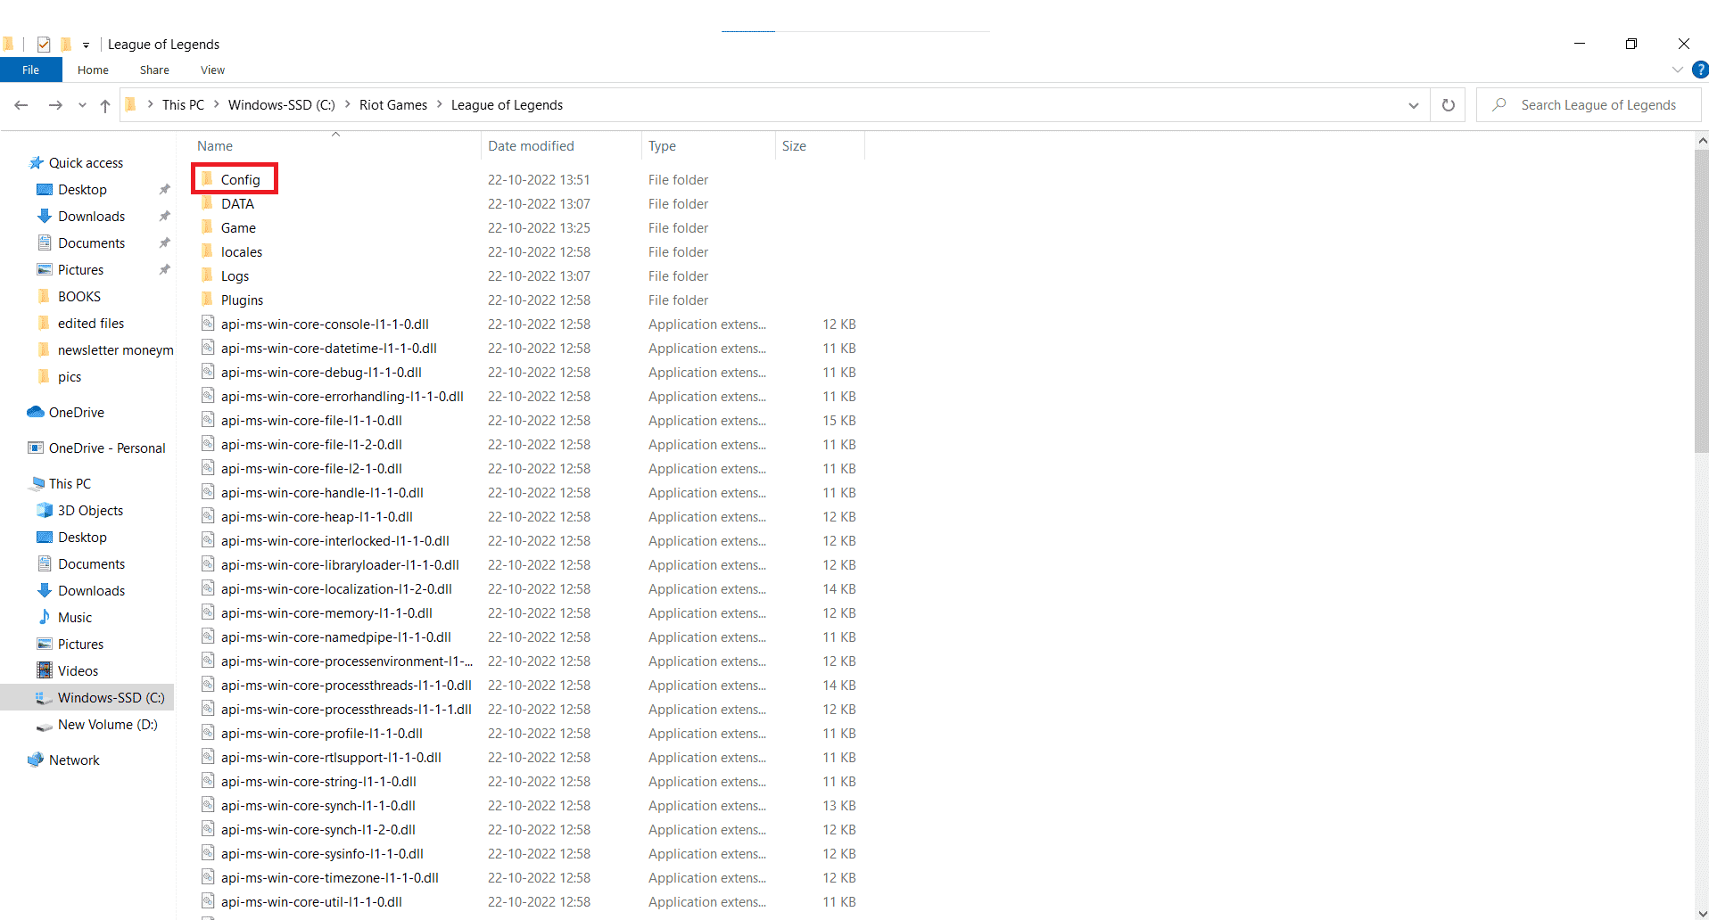
Task: Open BOOKS folder in navigation pane
Action: click(x=79, y=297)
